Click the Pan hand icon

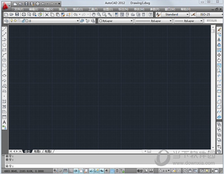click(94, 14)
